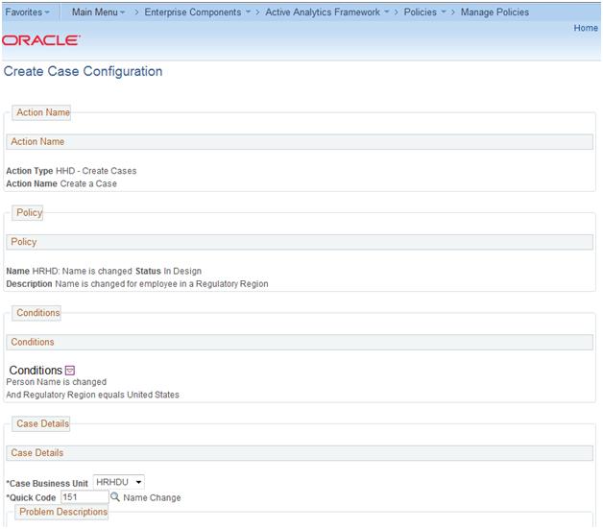This screenshot has width=603, height=529.
Task: Select the Problem Descriptions group label
Action: point(63,512)
